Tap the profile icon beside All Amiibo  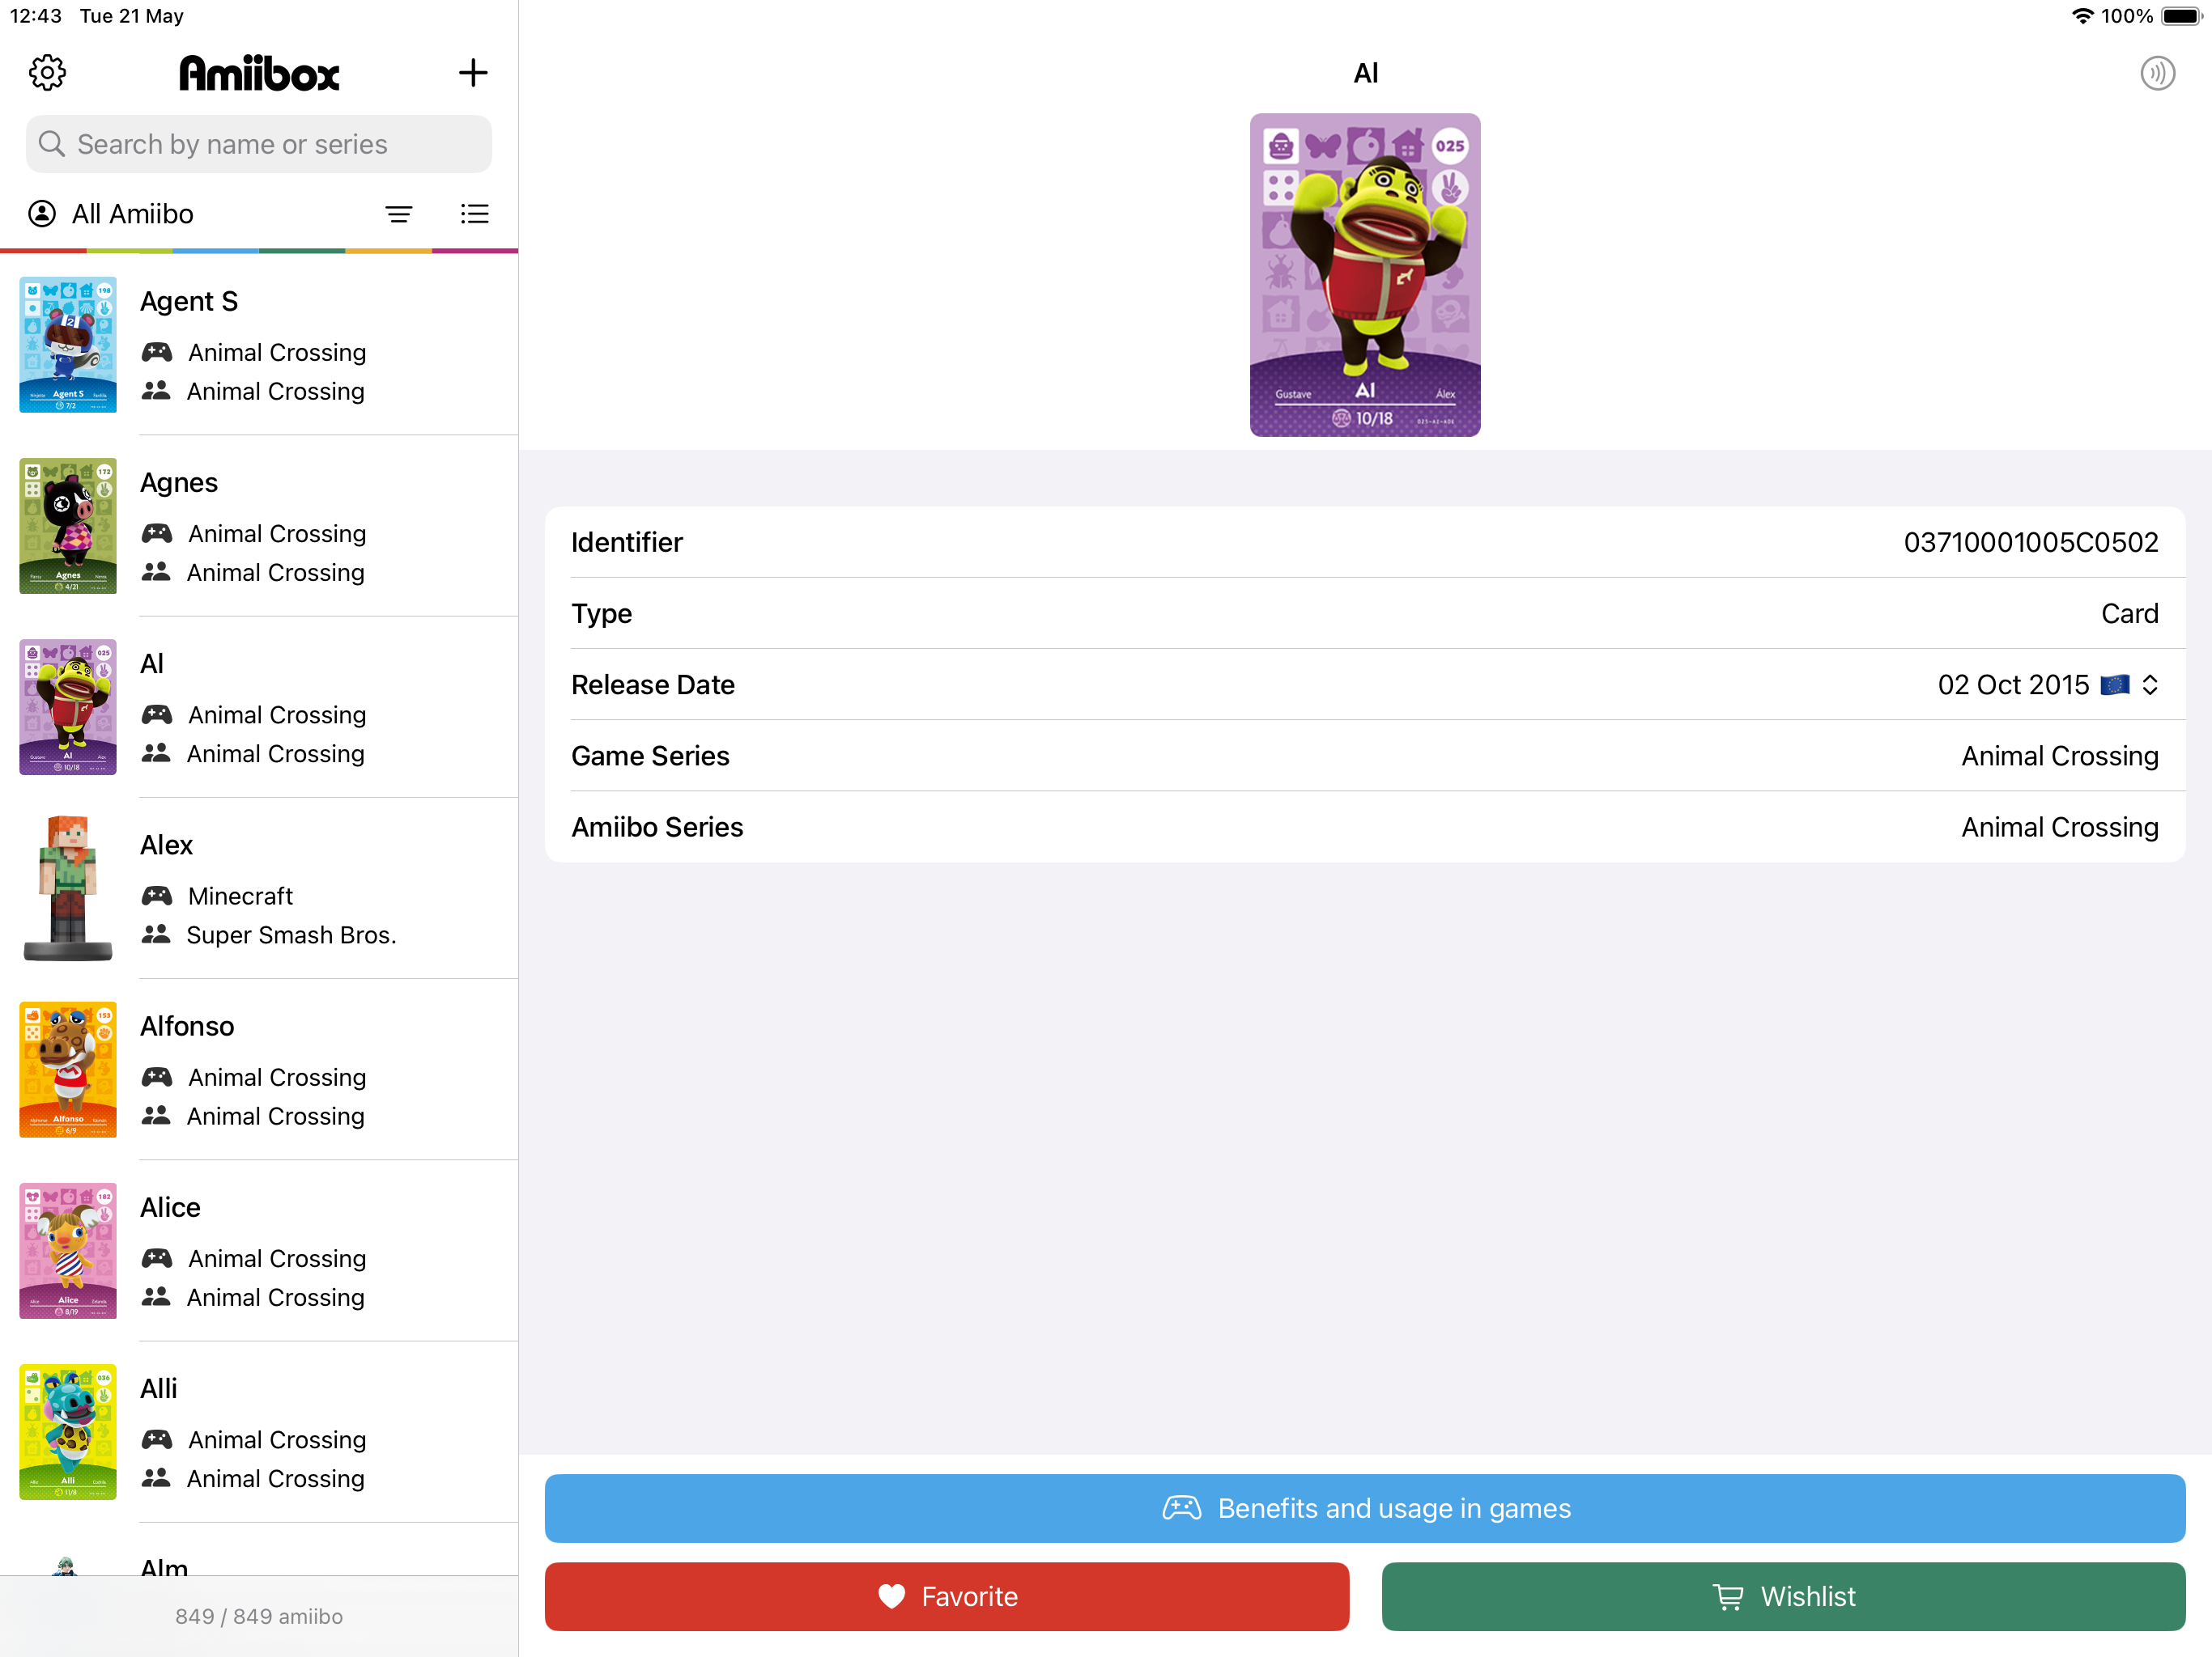(42, 214)
